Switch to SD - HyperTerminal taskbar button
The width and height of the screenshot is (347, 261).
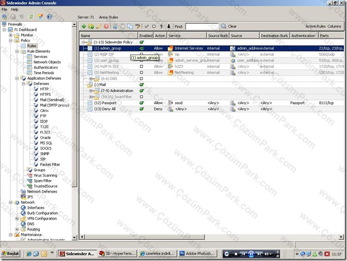[118, 254]
